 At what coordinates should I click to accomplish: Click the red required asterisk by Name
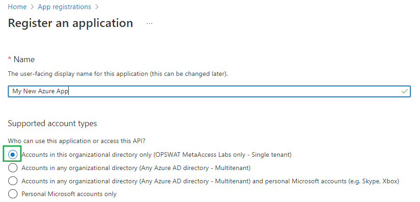pyautogui.click(x=10, y=59)
